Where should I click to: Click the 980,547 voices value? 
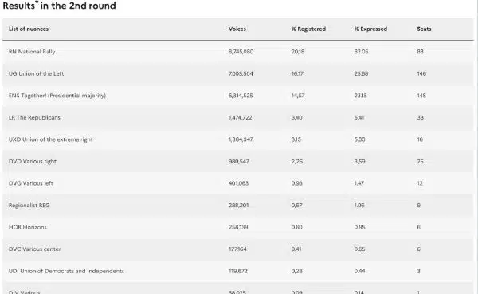[x=239, y=161]
